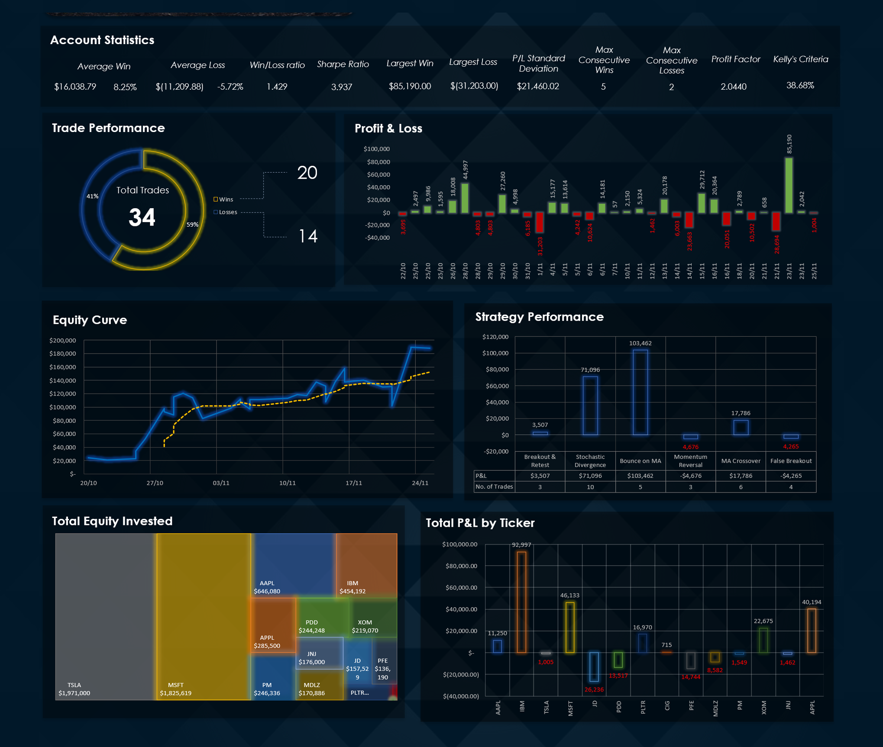
Task: Click the MA Crossover bar 17,786
Action: (741, 428)
